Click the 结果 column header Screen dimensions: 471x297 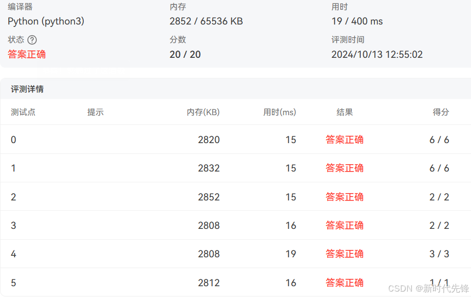(345, 112)
